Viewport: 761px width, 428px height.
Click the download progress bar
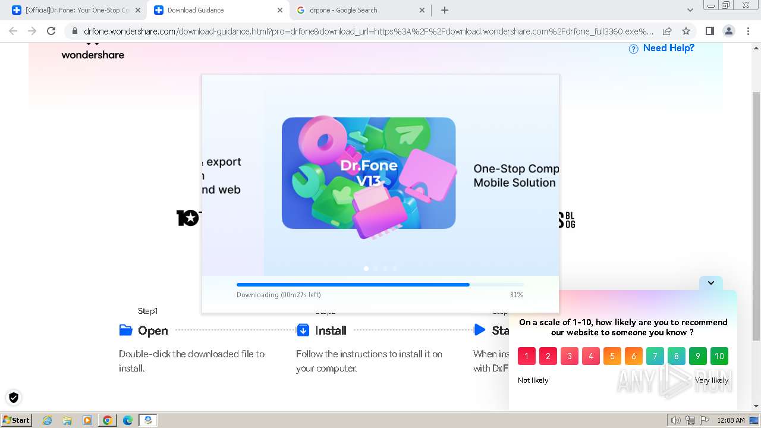pos(380,285)
